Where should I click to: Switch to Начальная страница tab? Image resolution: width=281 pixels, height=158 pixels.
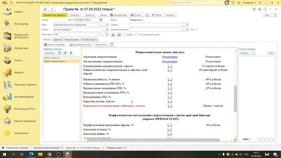15,148
